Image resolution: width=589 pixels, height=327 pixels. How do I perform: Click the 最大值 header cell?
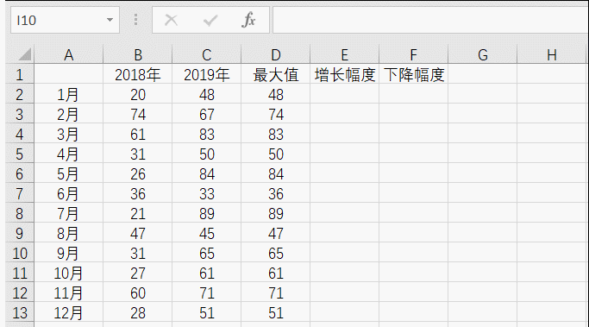pyautogui.click(x=276, y=74)
